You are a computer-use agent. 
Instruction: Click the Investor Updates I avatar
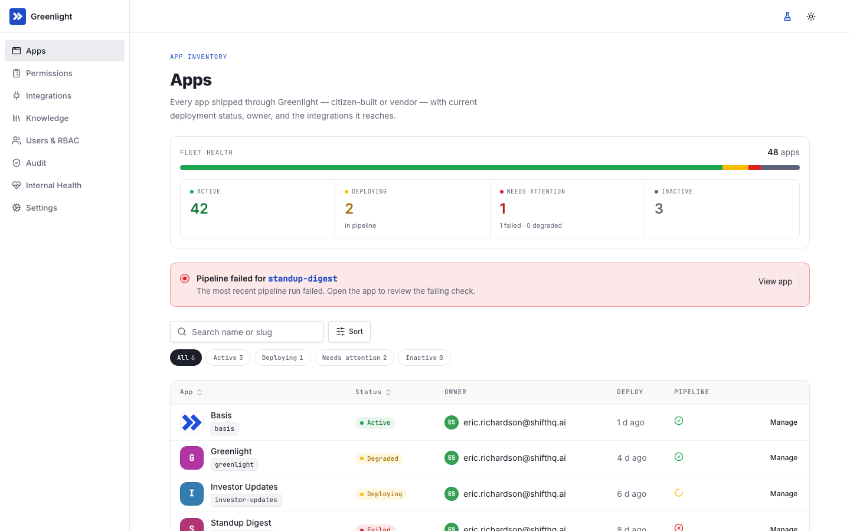(x=192, y=494)
